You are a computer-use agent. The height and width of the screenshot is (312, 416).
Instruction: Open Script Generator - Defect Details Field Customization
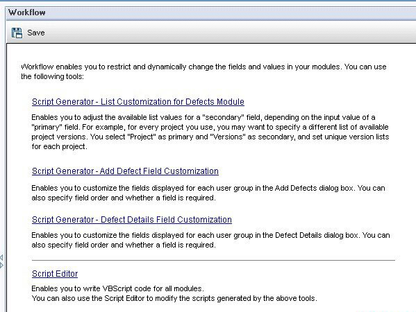[x=132, y=220]
